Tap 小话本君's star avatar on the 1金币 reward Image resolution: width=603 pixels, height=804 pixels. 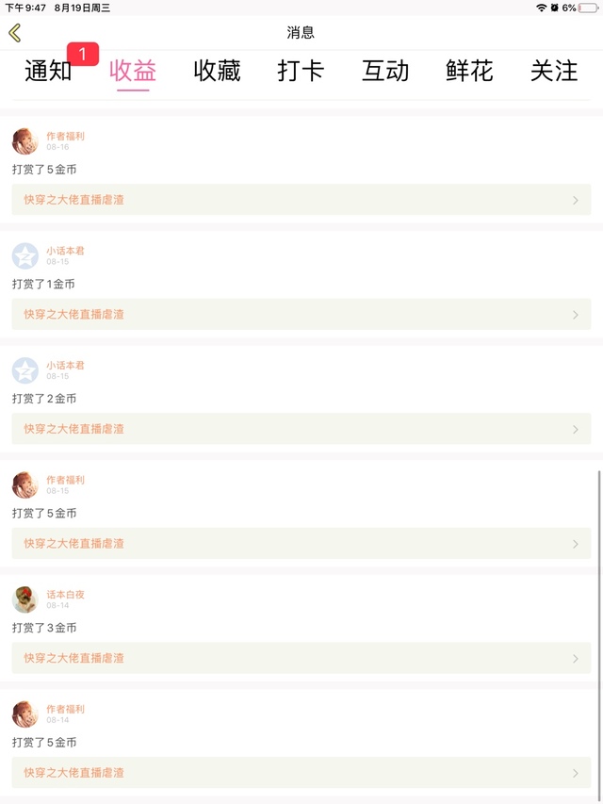pyautogui.click(x=24, y=255)
